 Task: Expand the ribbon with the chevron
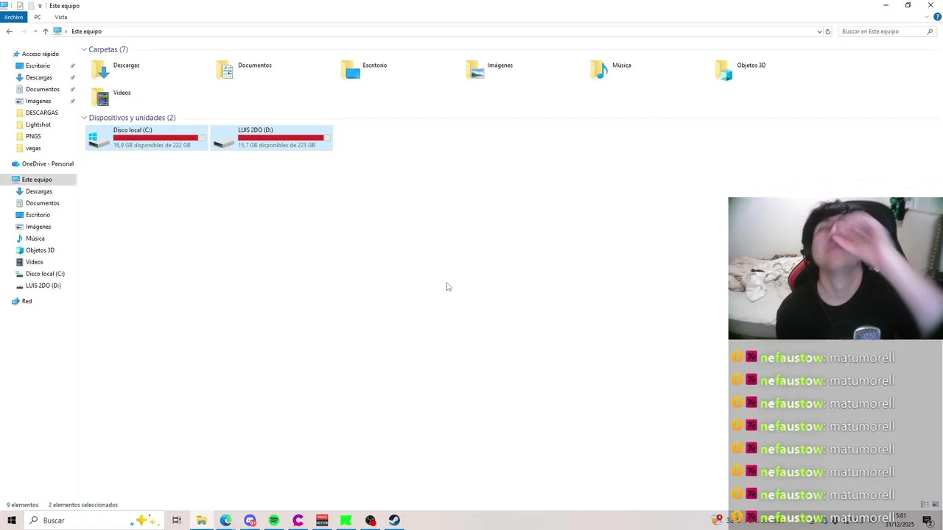pos(927,17)
